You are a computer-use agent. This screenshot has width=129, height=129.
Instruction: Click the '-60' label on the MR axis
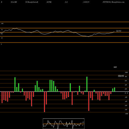(126, 106)
